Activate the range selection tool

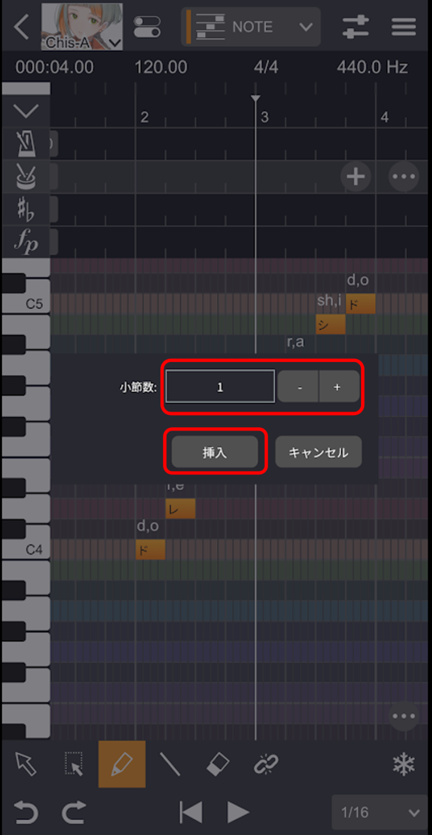(x=74, y=764)
